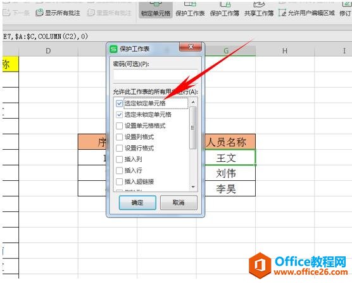Enable Format Cells (设置单元格格式) checkbox
This screenshot has width=352, height=283.
tap(119, 126)
